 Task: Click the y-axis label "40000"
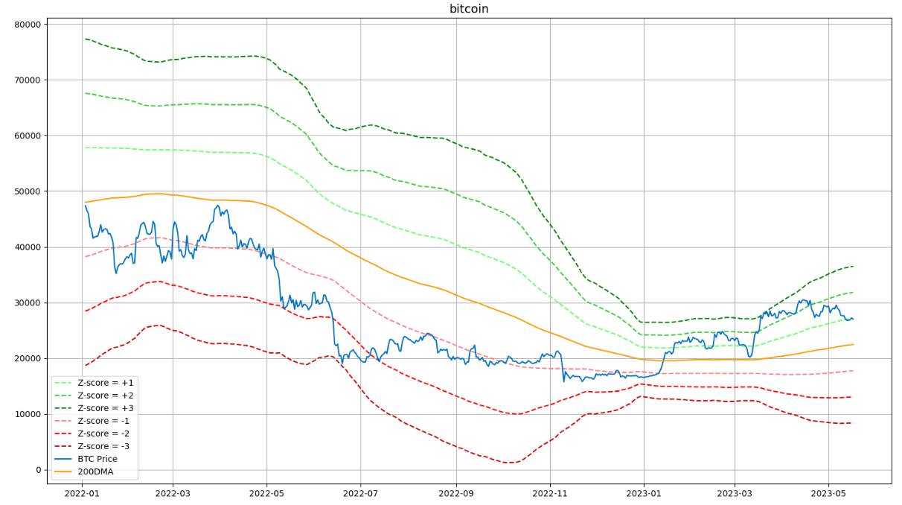(x=28, y=247)
